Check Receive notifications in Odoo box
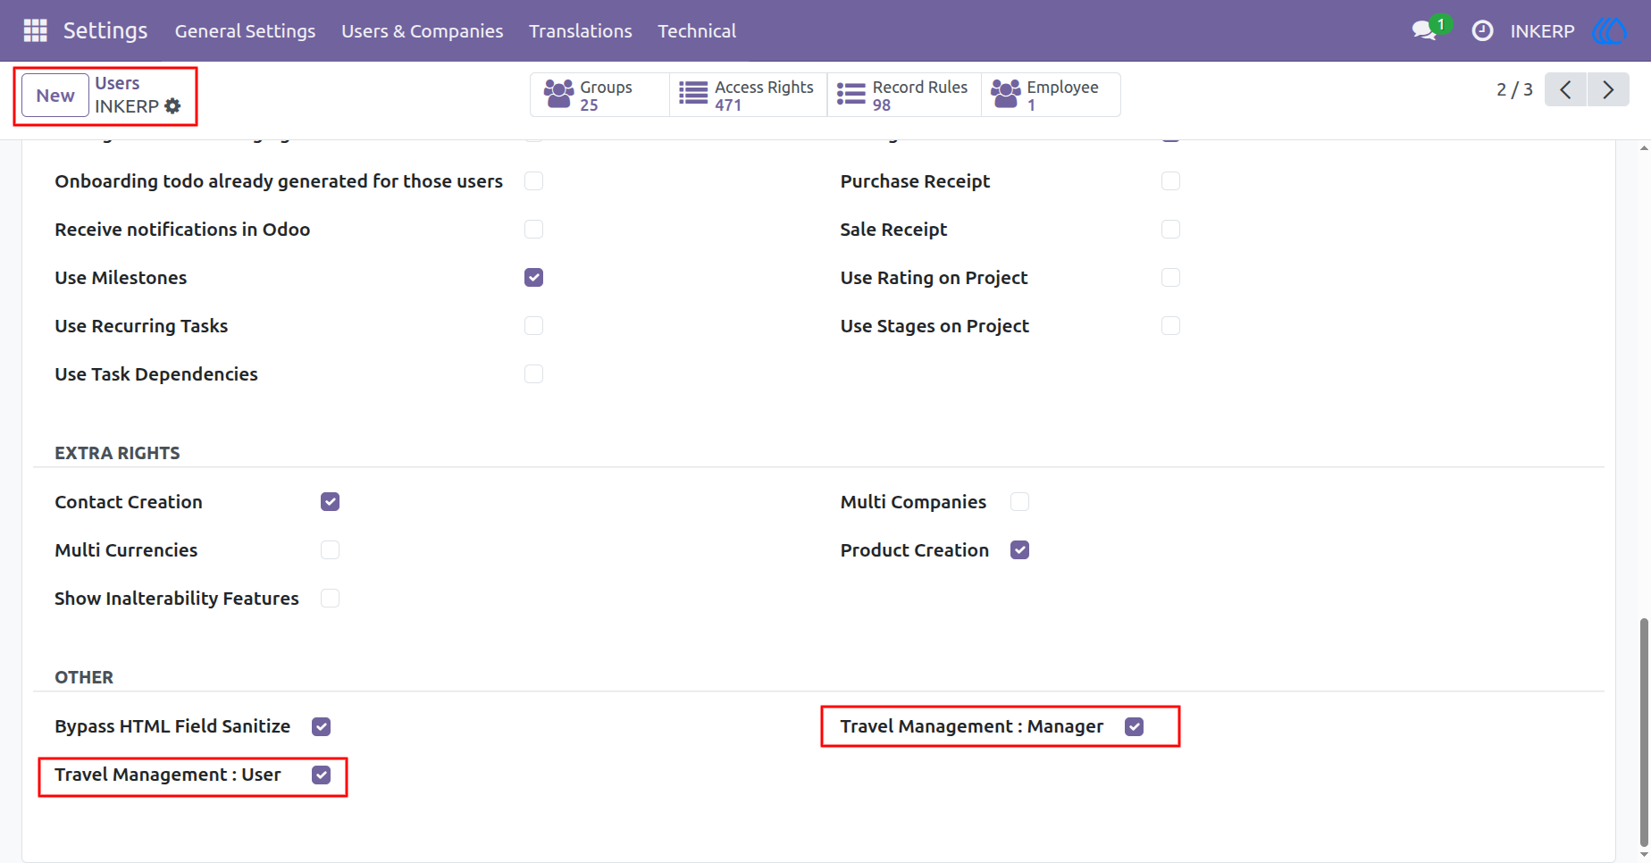Screen dimensions: 1651x863 [x=533, y=230]
